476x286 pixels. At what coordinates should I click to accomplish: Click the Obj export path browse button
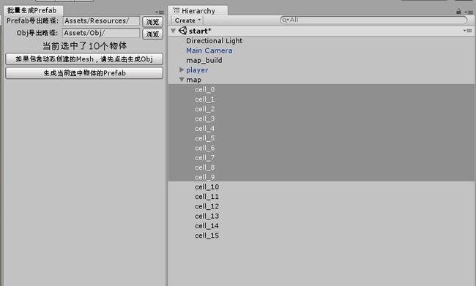[153, 34]
